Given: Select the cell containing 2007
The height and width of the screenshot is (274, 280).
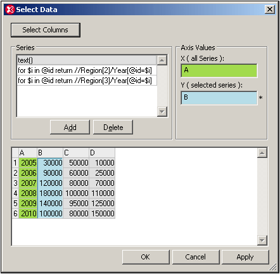Looking at the screenshot, I should pyautogui.click(x=28, y=183).
